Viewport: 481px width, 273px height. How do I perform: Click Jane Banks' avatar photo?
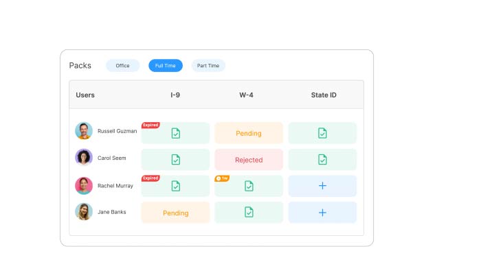tap(84, 211)
